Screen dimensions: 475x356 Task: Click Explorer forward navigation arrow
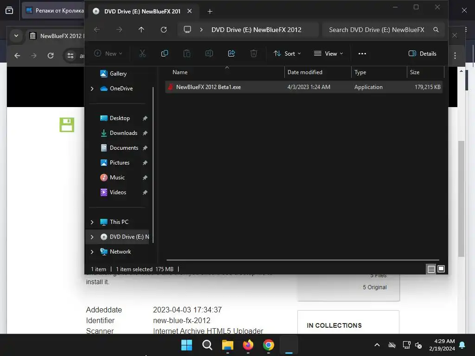[x=119, y=30]
